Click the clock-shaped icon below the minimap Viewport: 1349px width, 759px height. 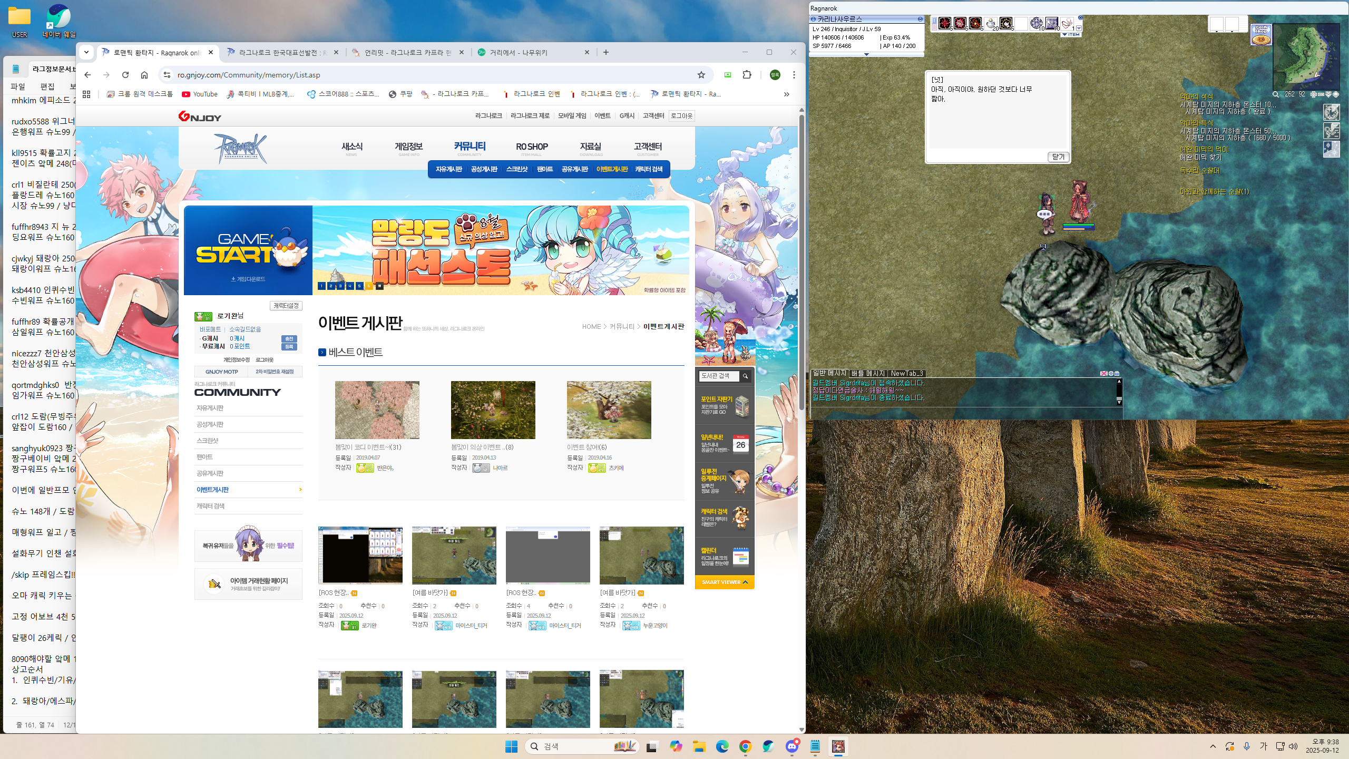coord(1332,112)
